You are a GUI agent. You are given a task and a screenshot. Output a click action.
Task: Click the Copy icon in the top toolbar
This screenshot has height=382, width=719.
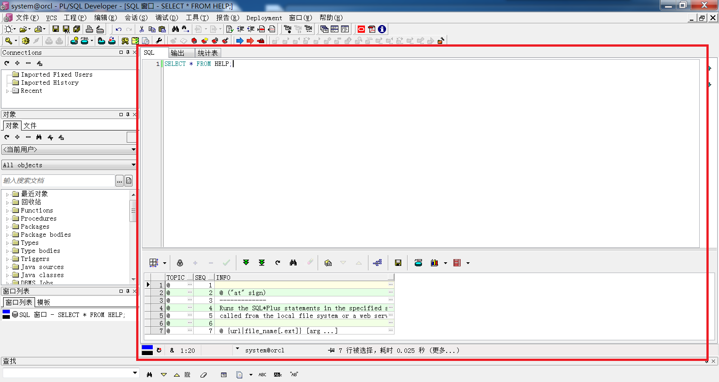tap(152, 29)
